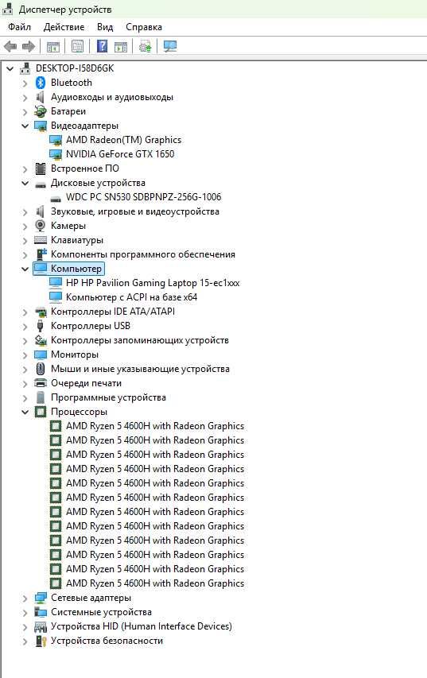This screenshot has width=427, height=678.
Task: Click the webcam icon next to Камеры
Action: pos(41,225)
